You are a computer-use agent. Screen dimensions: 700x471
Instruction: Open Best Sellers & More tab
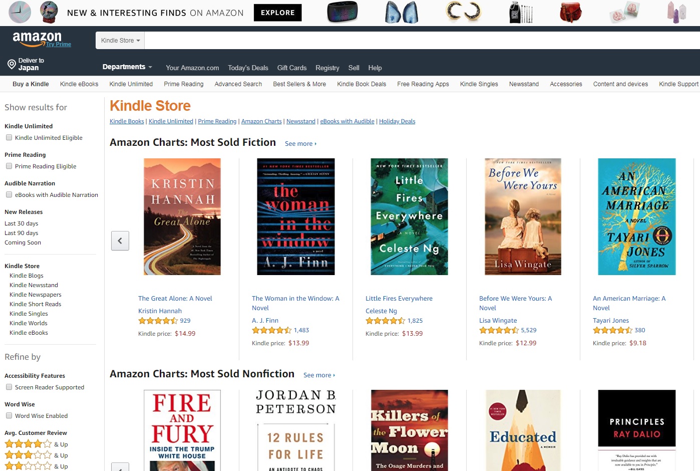tap(299, 84)
